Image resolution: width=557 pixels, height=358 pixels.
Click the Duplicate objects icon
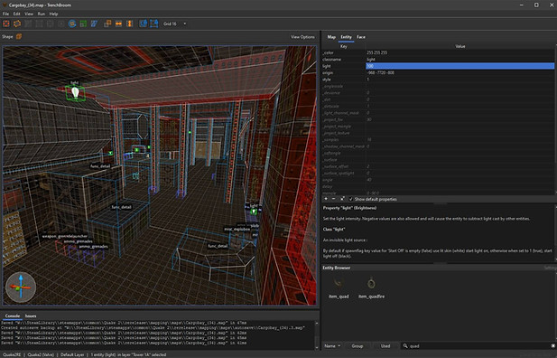pyautogui.click(x=107, y=24)
